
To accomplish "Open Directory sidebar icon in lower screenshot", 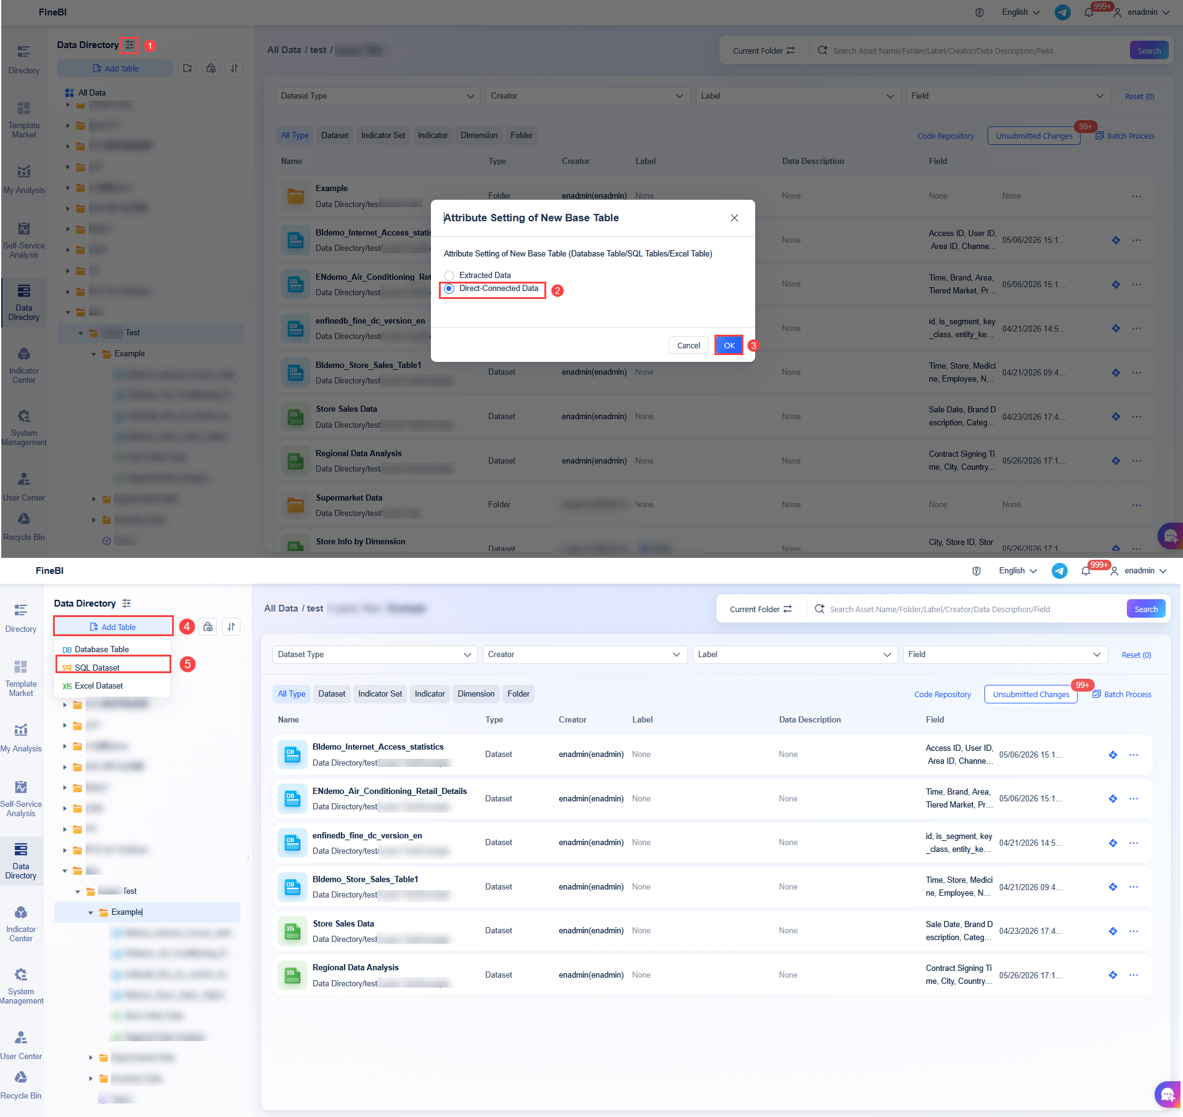I will point(21,618).
